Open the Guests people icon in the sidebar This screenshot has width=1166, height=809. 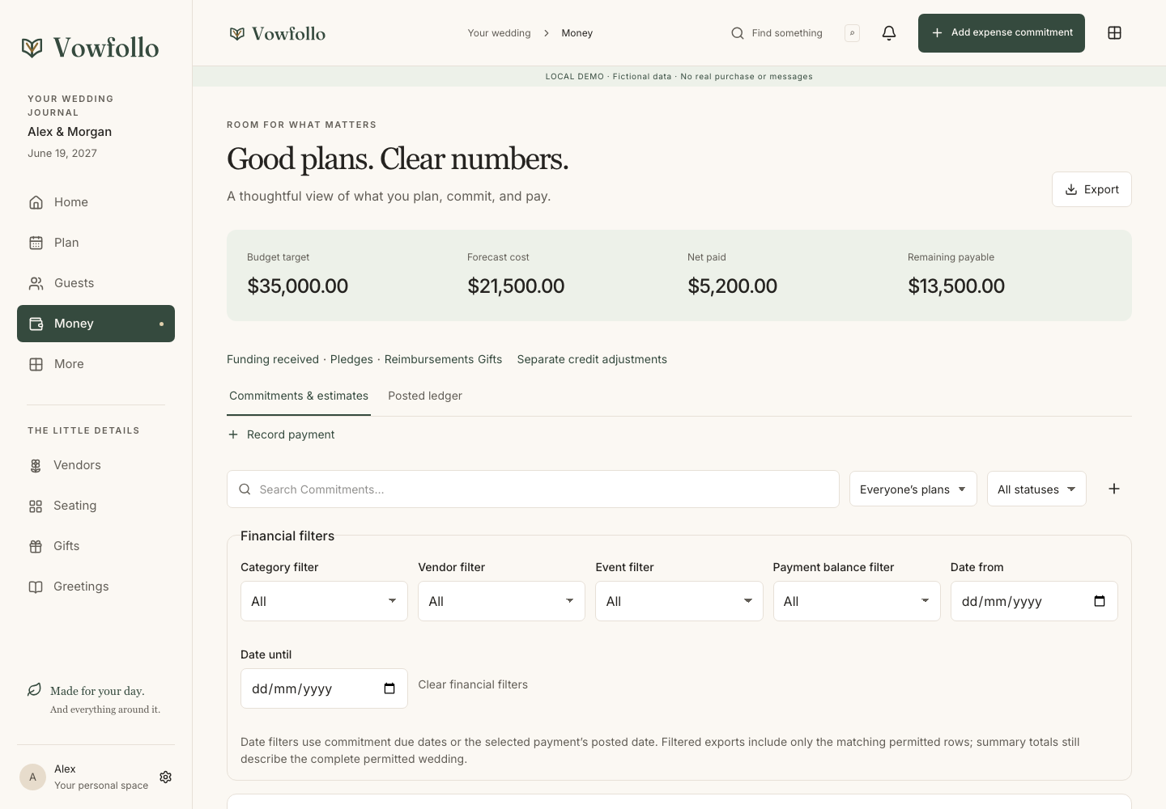tap(36, 283)
